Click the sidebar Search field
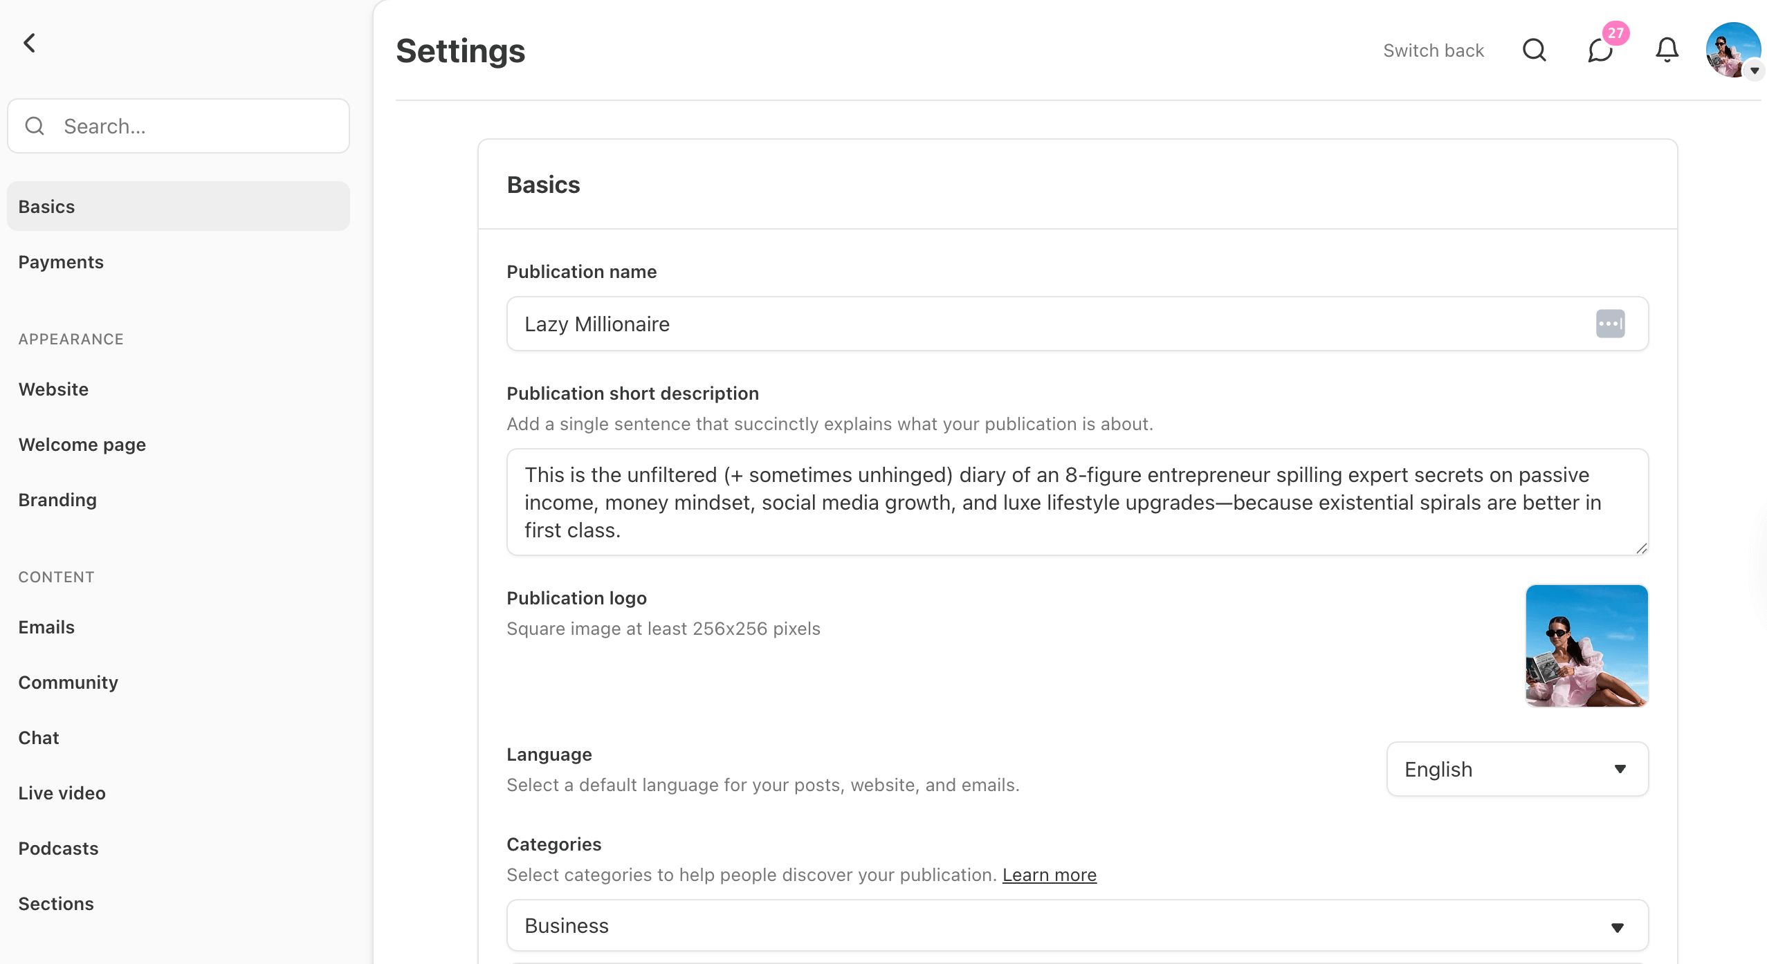Screen dimensions: 1767x964 (178, 126)
